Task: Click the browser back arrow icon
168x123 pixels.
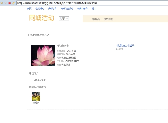Action: click(x=2, y=3)
